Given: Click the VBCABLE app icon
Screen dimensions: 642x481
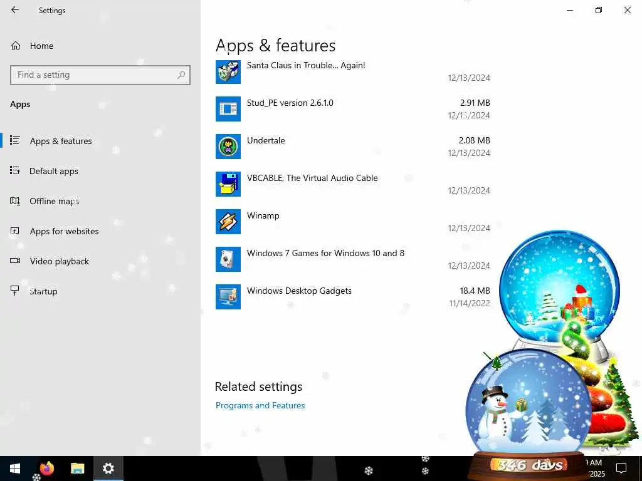Looking at the screenshot, I should [228, 184].
